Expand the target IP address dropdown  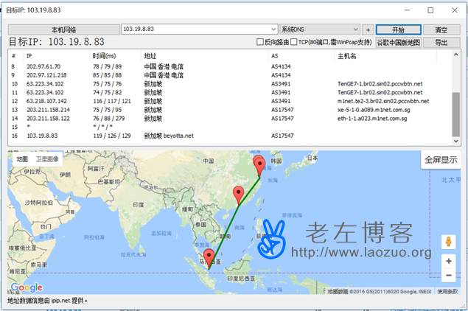273,29
